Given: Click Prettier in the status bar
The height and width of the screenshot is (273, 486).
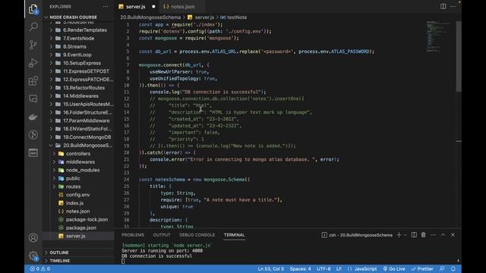Looking at the screenshot, I should (422, 268).
